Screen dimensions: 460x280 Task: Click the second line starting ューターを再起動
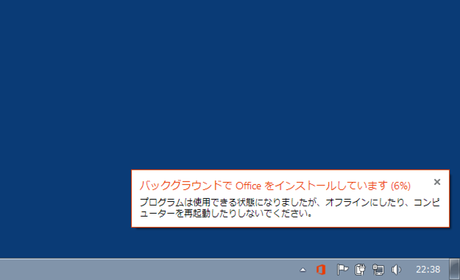[226, 213]
